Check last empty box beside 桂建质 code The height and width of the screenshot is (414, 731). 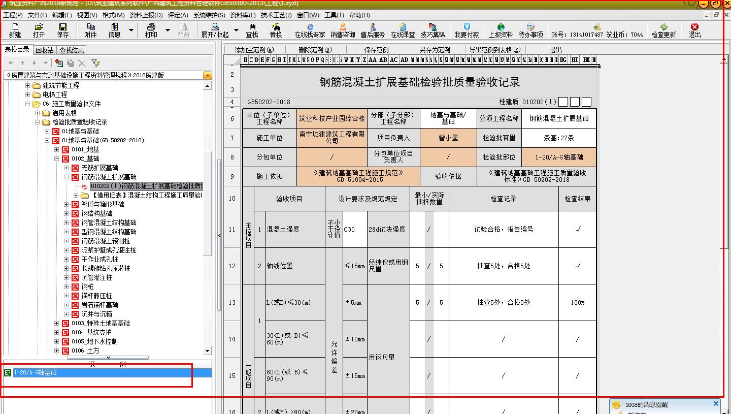(x=586, y=102)
